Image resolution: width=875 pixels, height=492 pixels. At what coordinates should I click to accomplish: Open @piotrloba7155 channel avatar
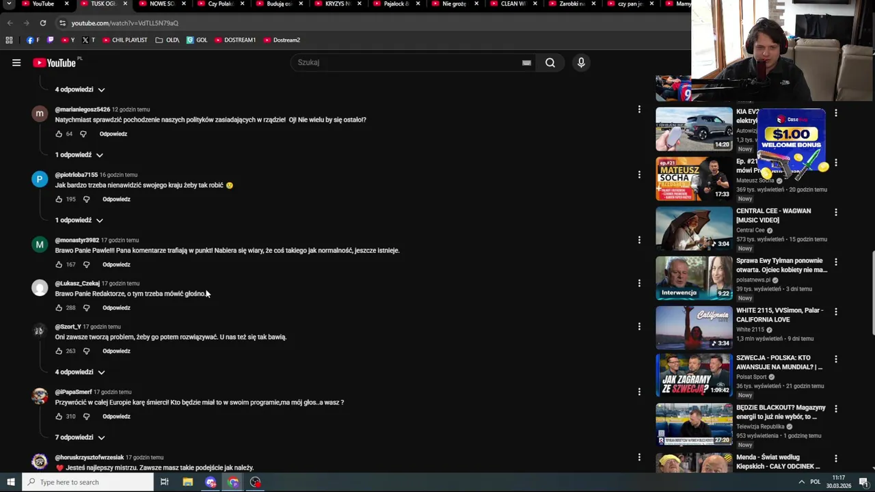click(40, 179)
